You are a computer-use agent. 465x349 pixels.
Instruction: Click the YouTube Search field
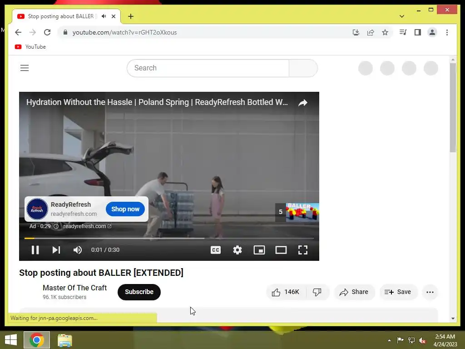208,68
